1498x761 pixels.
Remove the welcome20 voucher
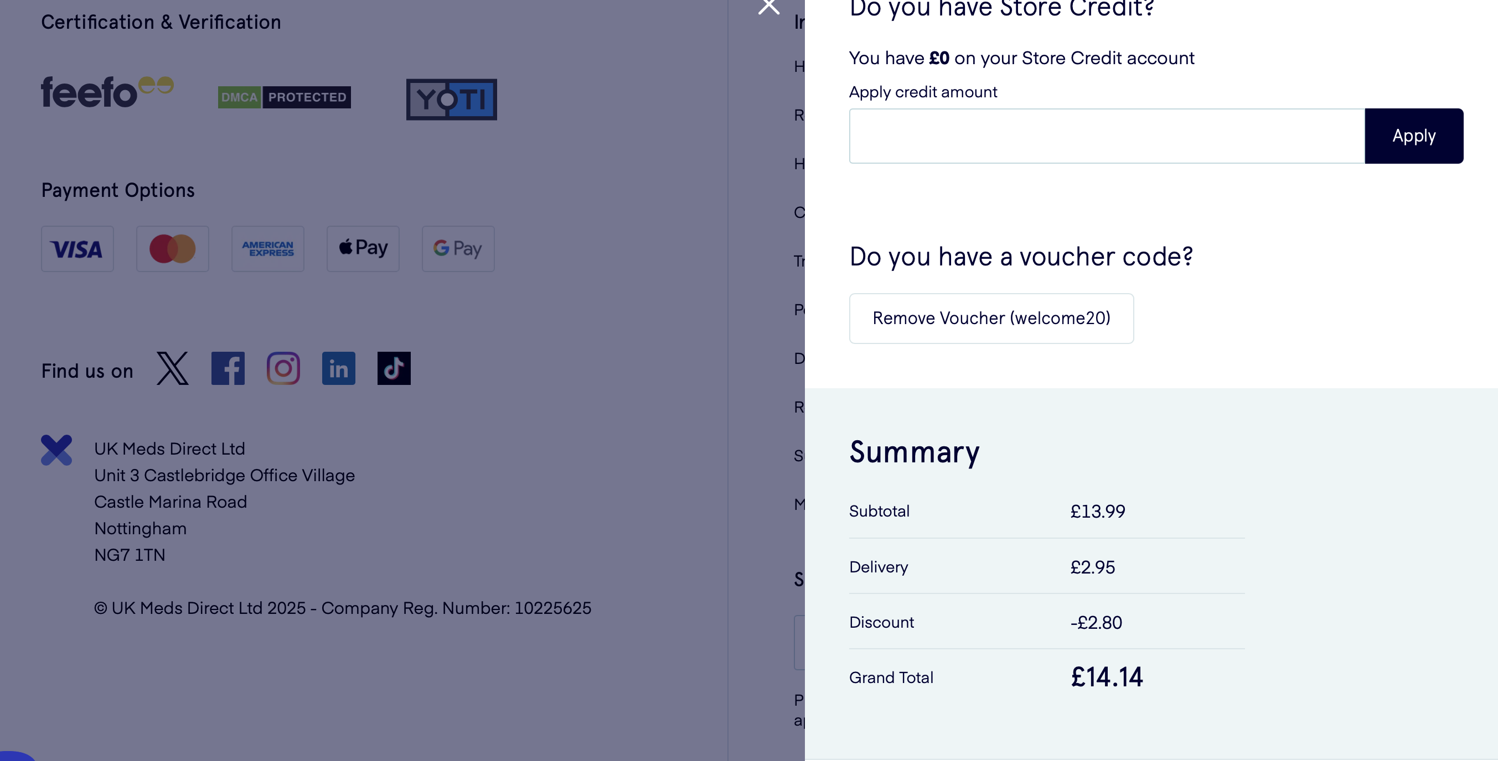coord(991,319)
